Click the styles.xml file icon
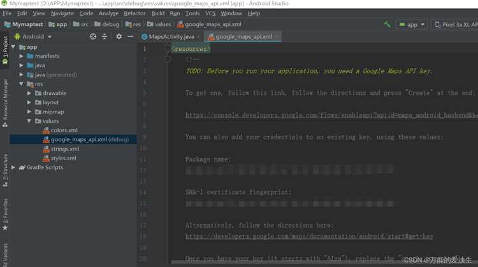The width and height of the screenshot is (478, 267). pos(46,158)
